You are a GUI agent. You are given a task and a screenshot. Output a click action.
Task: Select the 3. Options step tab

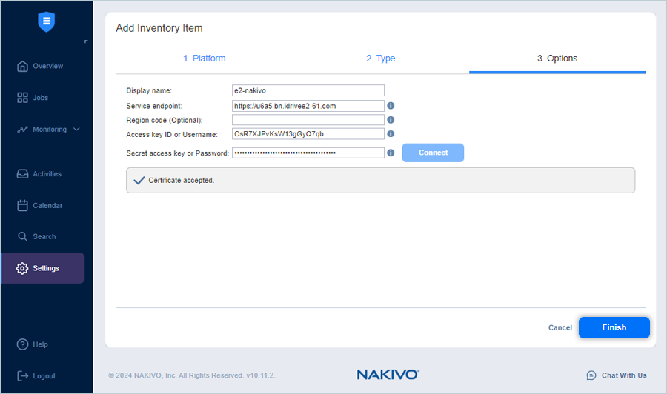coord(557,59)
